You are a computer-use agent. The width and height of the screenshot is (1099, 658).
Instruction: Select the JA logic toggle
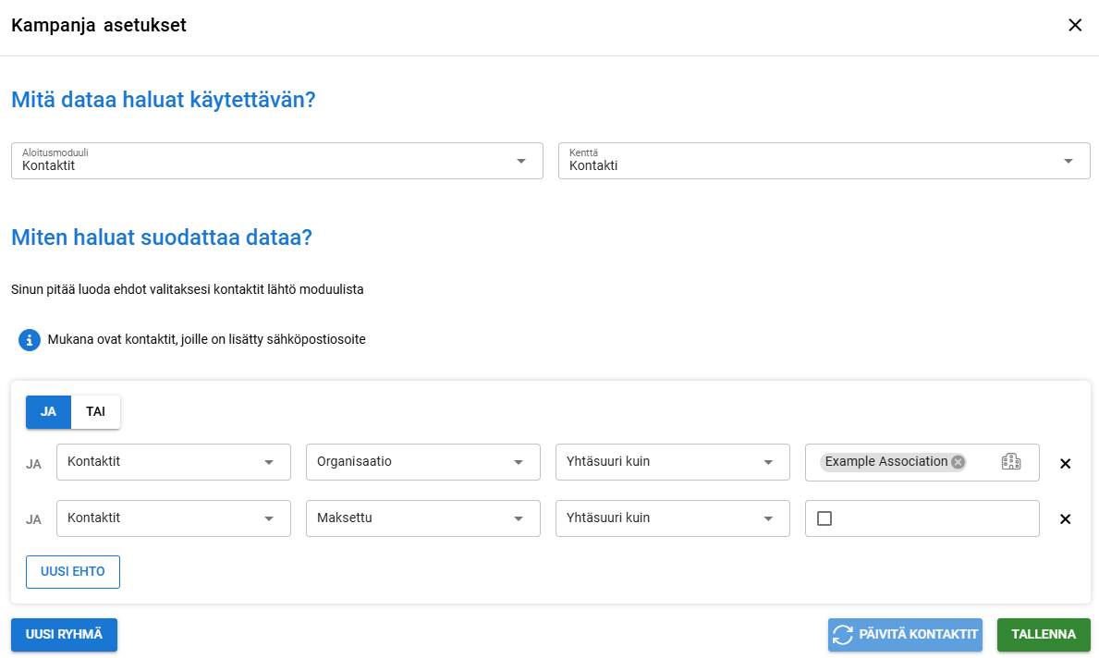tap(48, 412)
